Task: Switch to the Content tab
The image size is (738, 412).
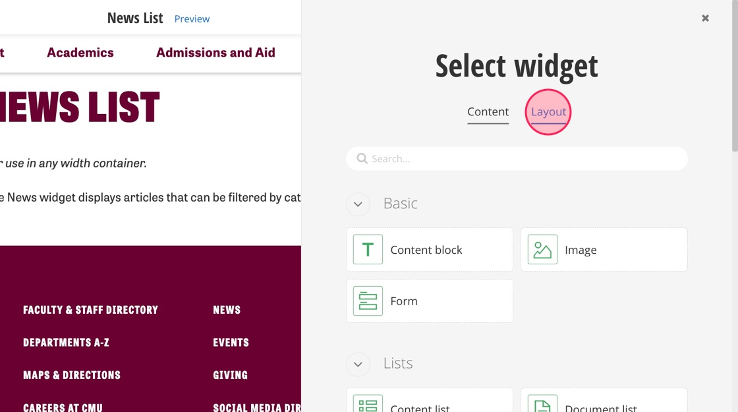Action: point(488,112)
